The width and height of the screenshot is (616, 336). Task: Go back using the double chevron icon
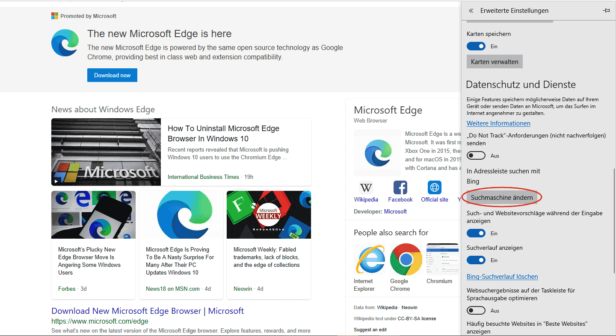pyautogui.click(x=471, y=11)
